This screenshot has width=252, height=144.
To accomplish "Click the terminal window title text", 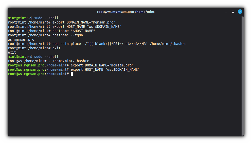I will 126,12.
